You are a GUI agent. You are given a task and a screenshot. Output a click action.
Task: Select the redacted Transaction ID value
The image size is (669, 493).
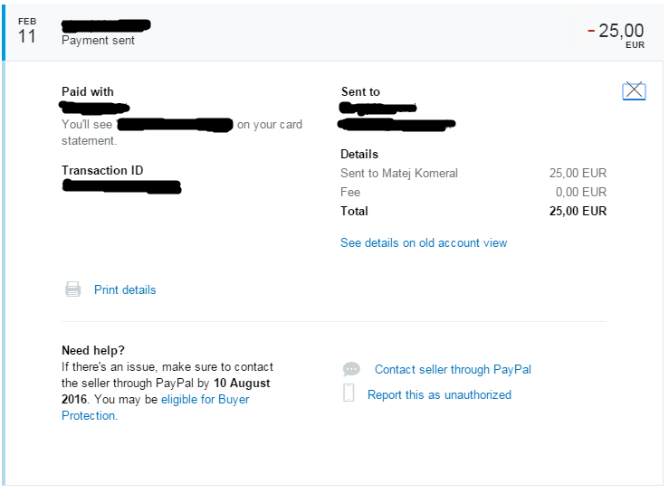pyautogui.click(x=121, y=187)
